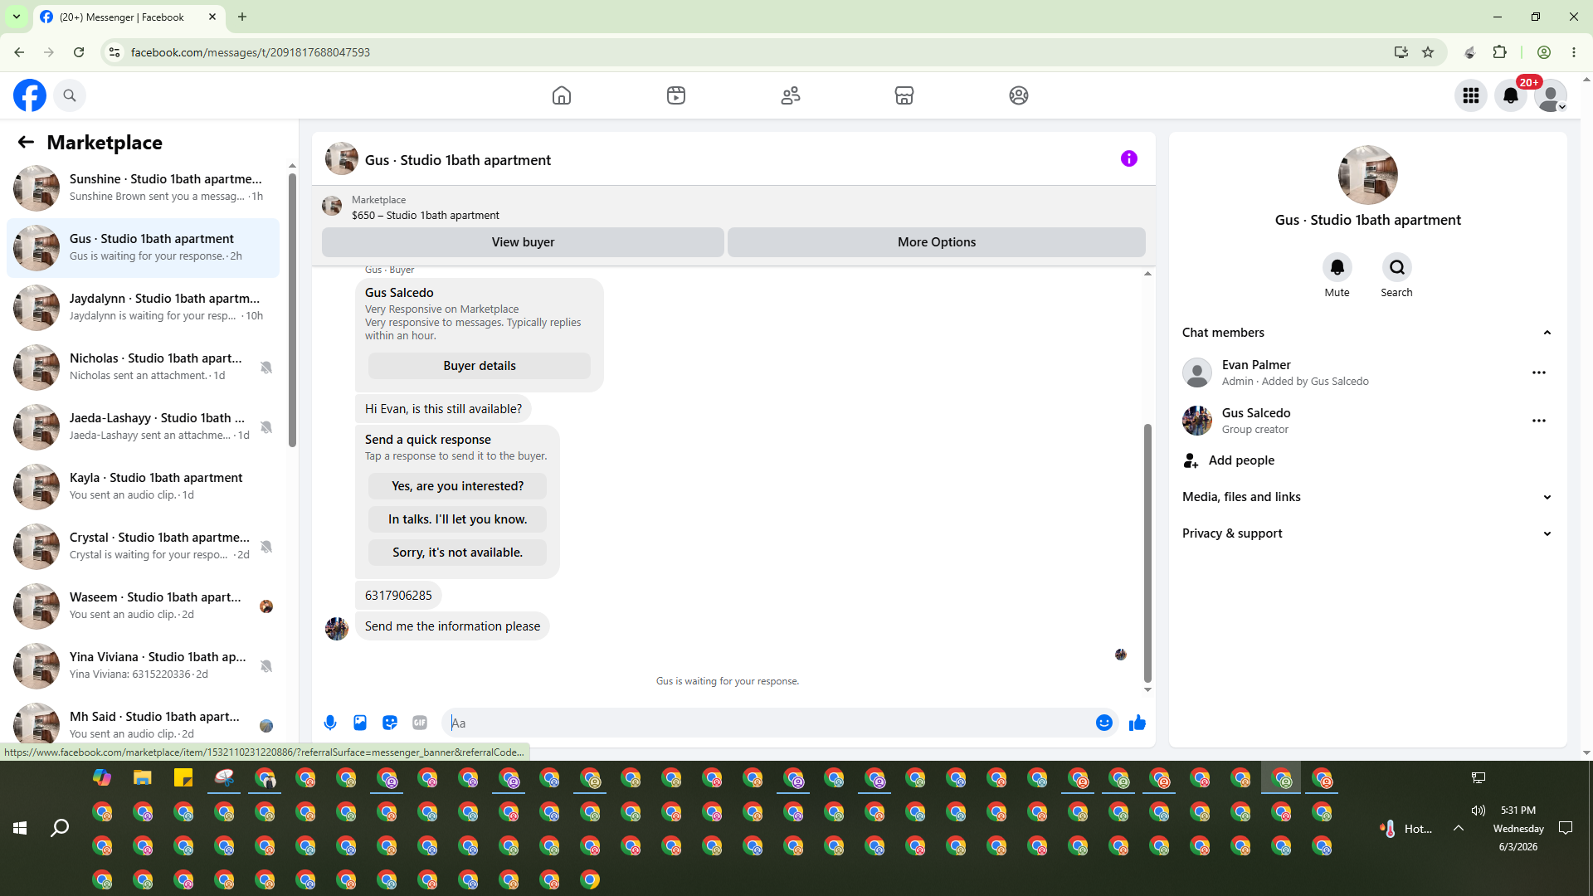The image size is (1593, 896).
Task: Open the Jaydalynn Studio 1bath conversation
Action: (143, 308)
